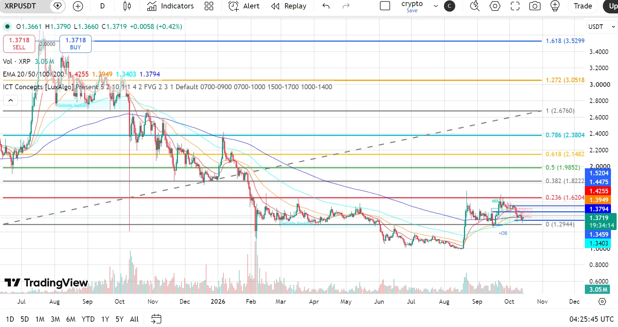Select the 5D time range
Screen dimensions: 618x327
point(25,319)
